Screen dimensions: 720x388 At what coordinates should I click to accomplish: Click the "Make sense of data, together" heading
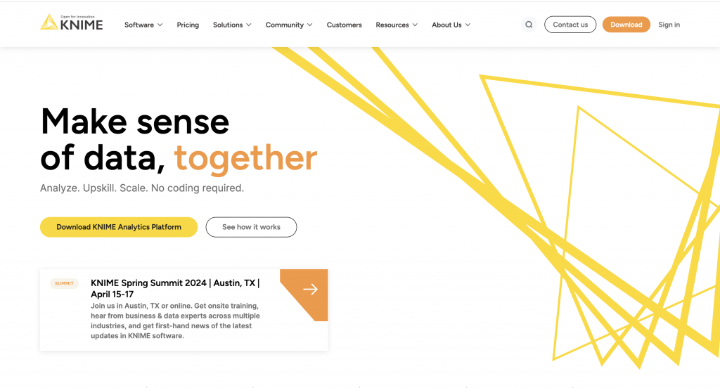click(179, 140)
